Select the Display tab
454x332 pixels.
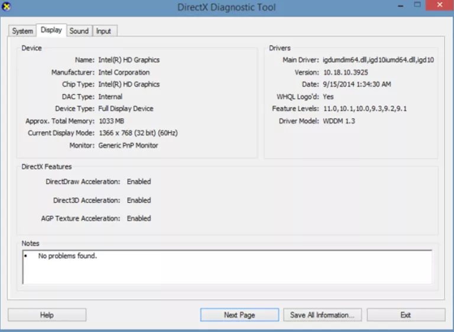51,30
